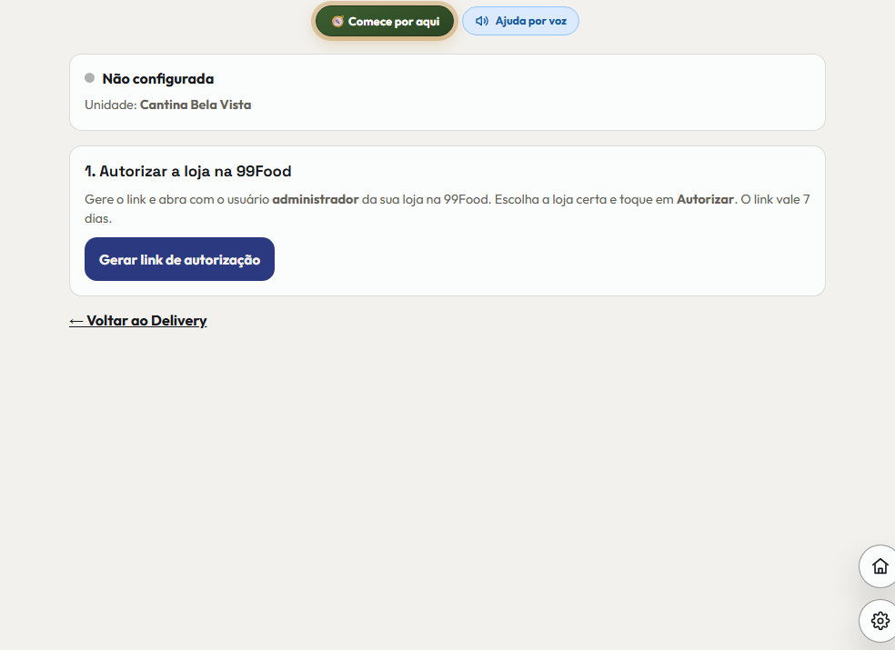Start the Comece por aqui guide
The image size is (895, 650).
coord(385,22)
